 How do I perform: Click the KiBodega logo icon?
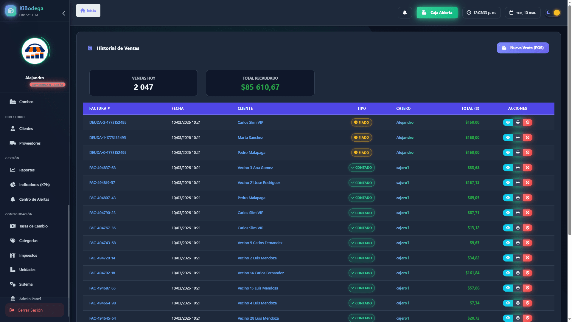coord(11,11)
